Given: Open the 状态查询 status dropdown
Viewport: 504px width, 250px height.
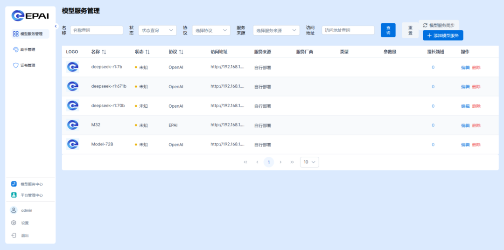Looking at the screenshot, I should (x=157, y=30).
